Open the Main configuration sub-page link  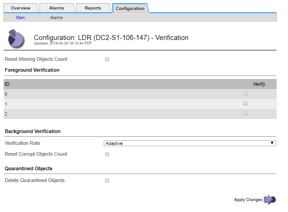pyautogui.click(x=20, y=18)
